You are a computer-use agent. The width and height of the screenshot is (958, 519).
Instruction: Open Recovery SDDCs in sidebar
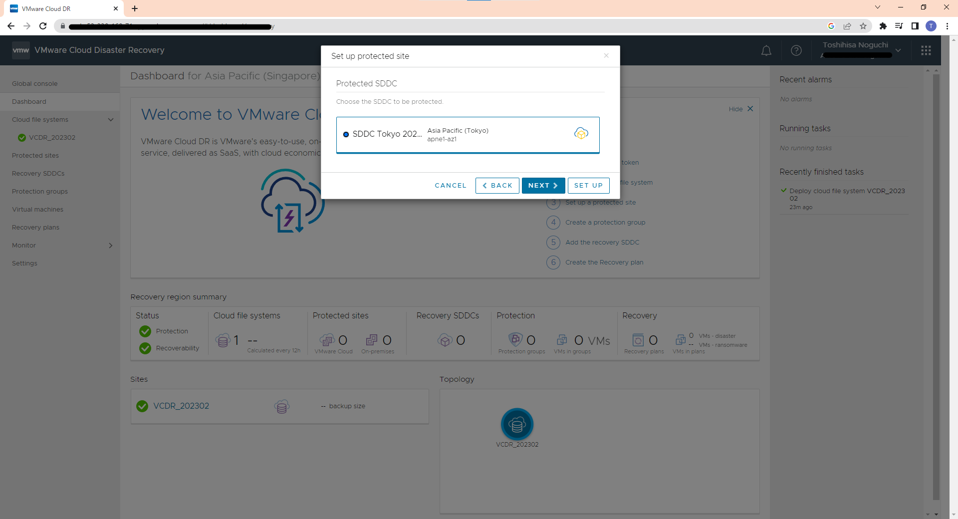pos(38,173)
